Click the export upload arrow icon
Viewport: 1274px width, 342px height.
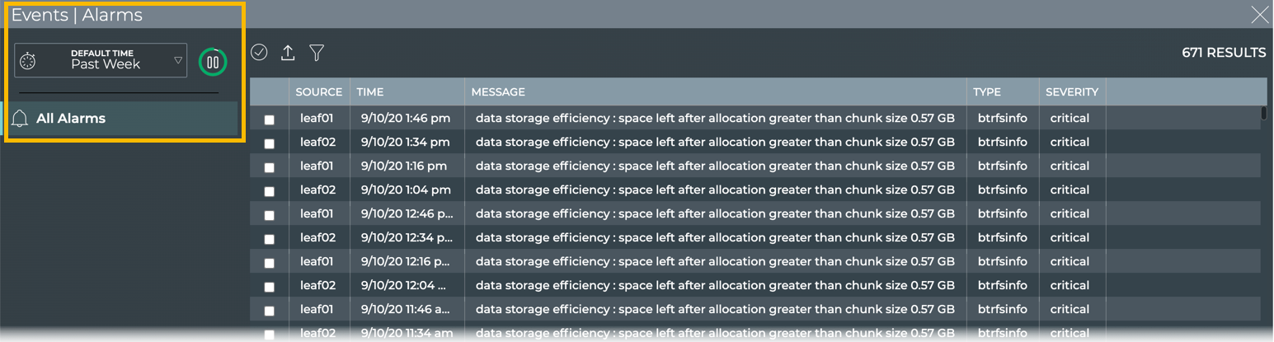288,53
